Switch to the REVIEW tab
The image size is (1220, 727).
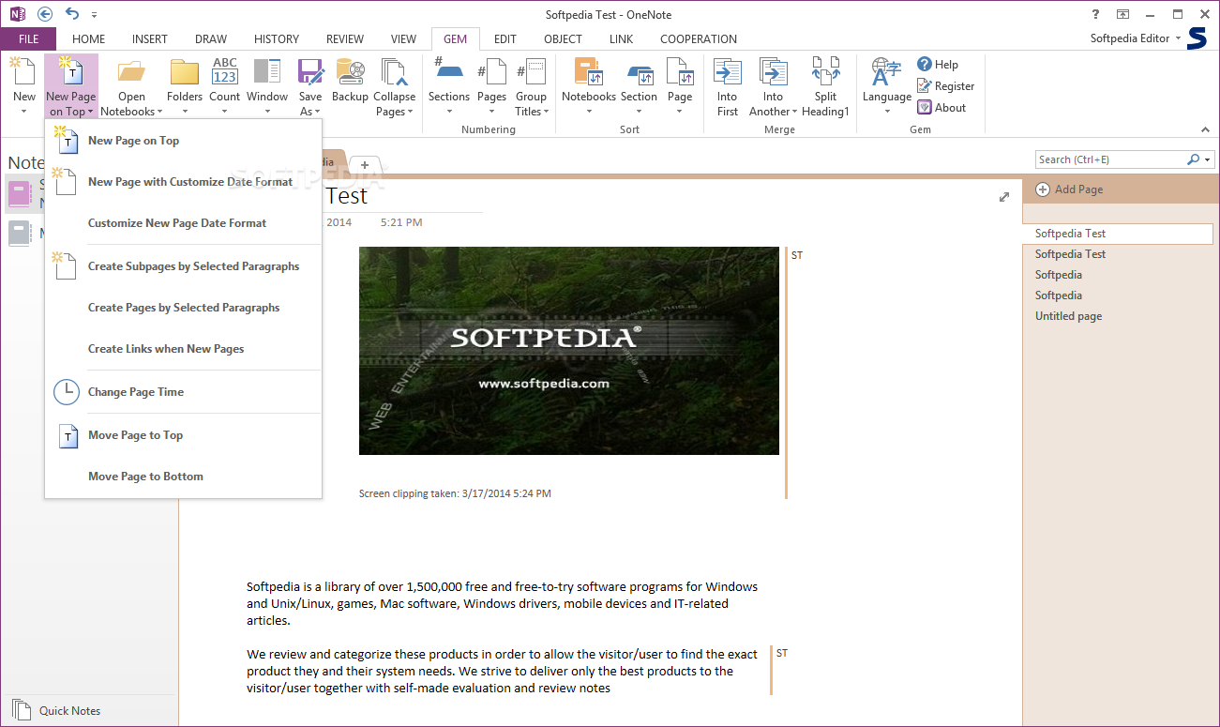click(x=345, y=39)
